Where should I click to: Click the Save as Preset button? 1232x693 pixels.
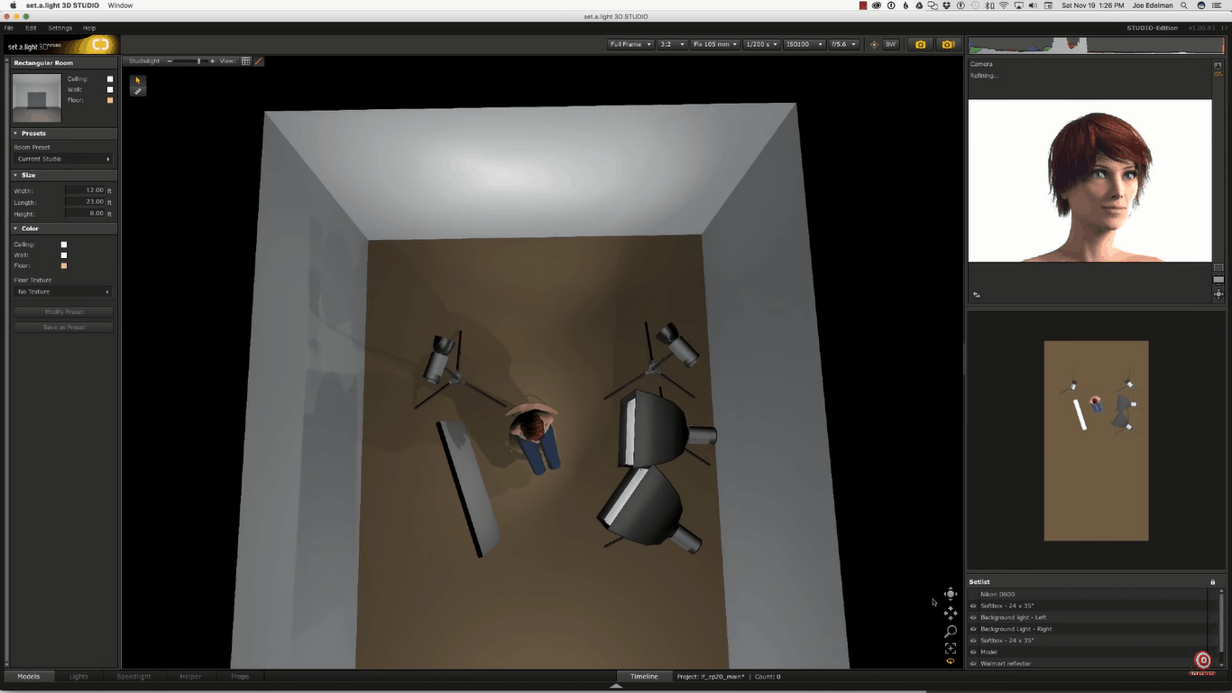[64, 327]
